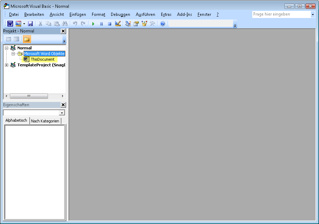Click the empty cursor position box in toolbar
Screen dimensions: 319x224
pyautogui.click(x=201, y=24)
